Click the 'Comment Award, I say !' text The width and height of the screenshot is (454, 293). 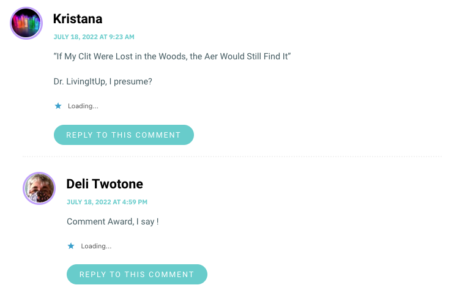coord(113,221)
